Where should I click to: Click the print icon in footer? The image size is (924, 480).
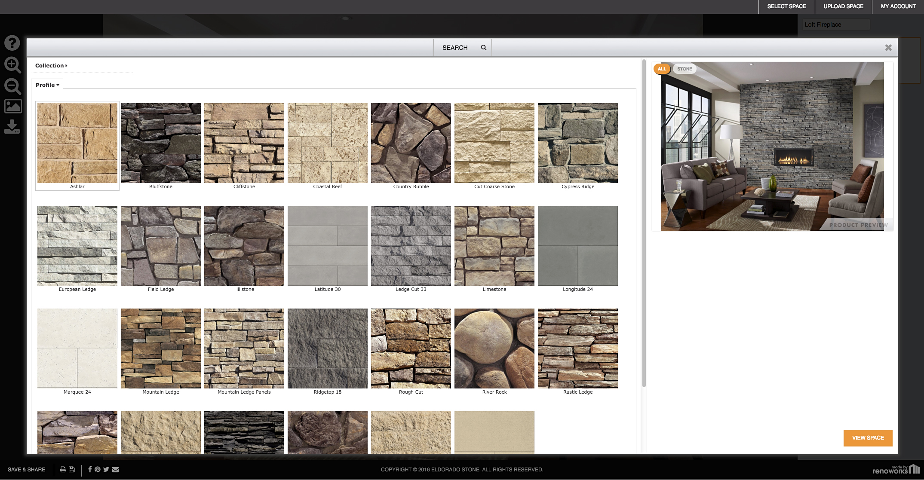63,469
